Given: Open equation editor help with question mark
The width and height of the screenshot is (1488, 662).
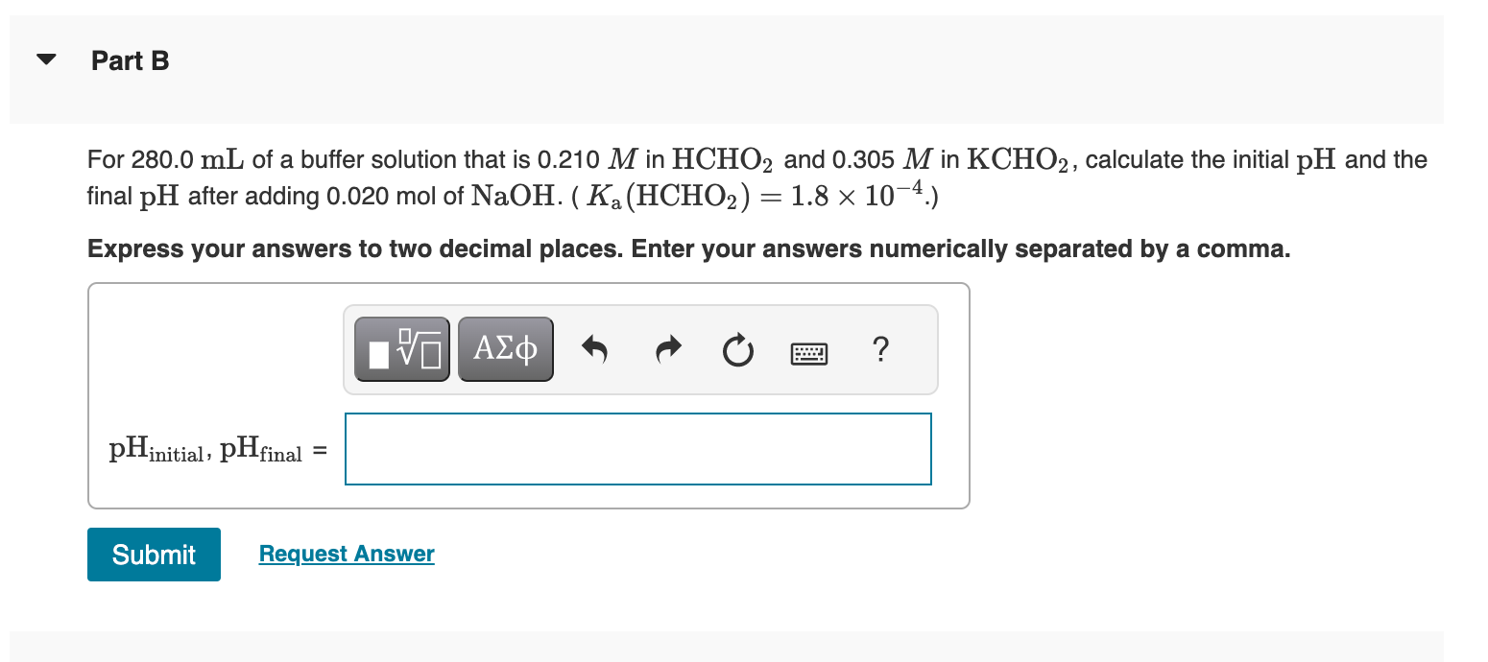Looking at the screenshot, I should (880, 349).
